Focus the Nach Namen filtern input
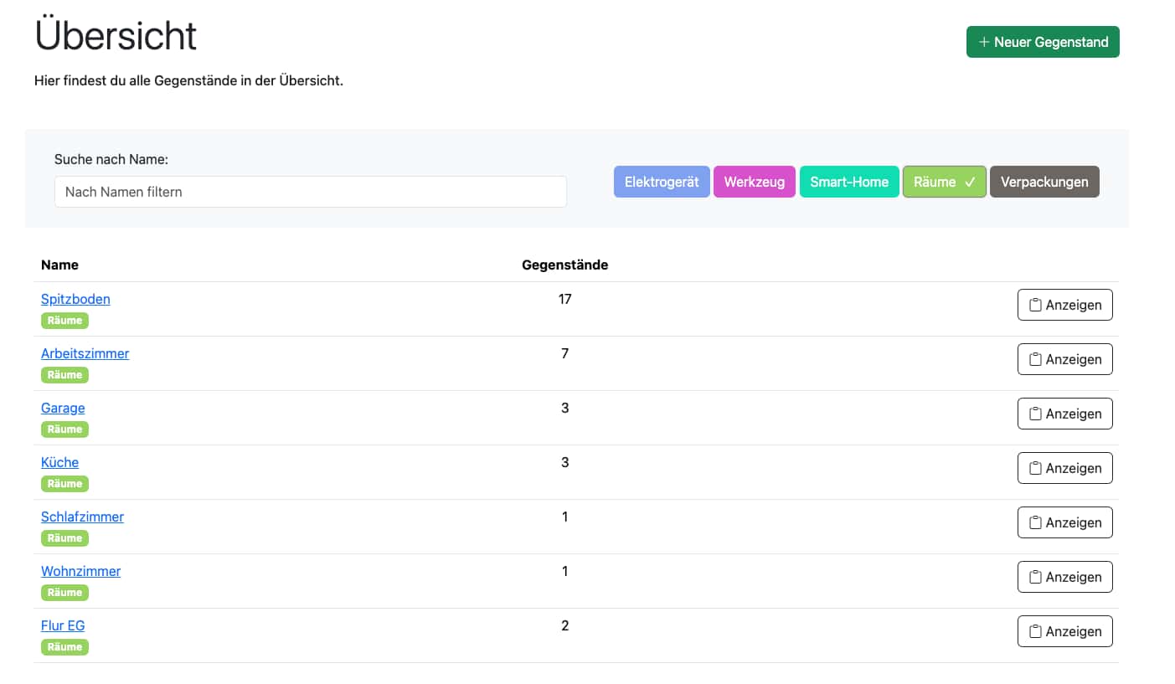This screenshot has width=1175, height=684. point(311,192)
